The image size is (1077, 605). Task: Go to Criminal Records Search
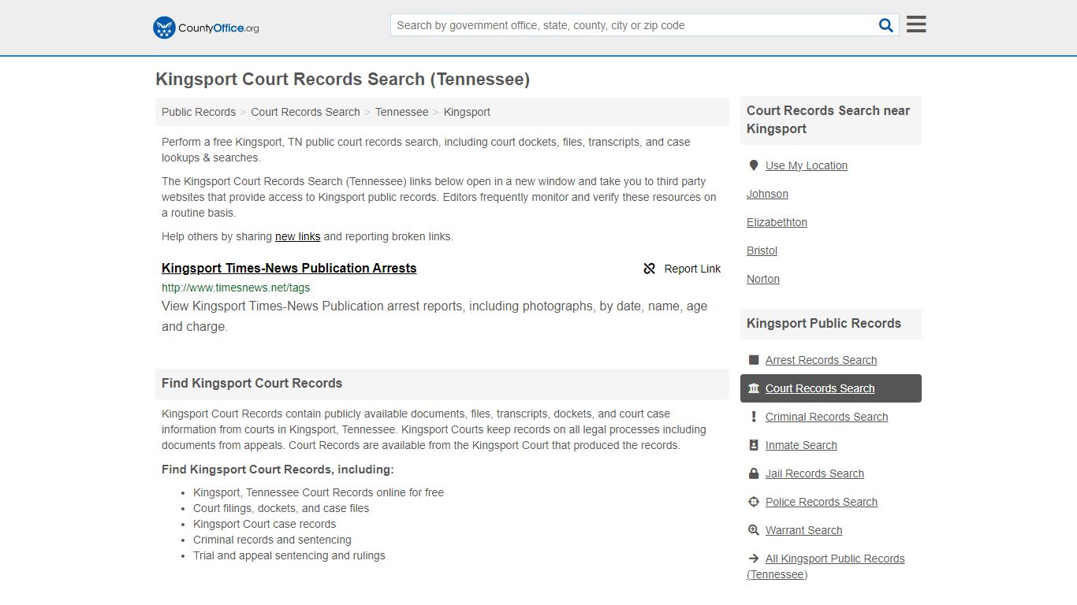(x=826, y=417)
